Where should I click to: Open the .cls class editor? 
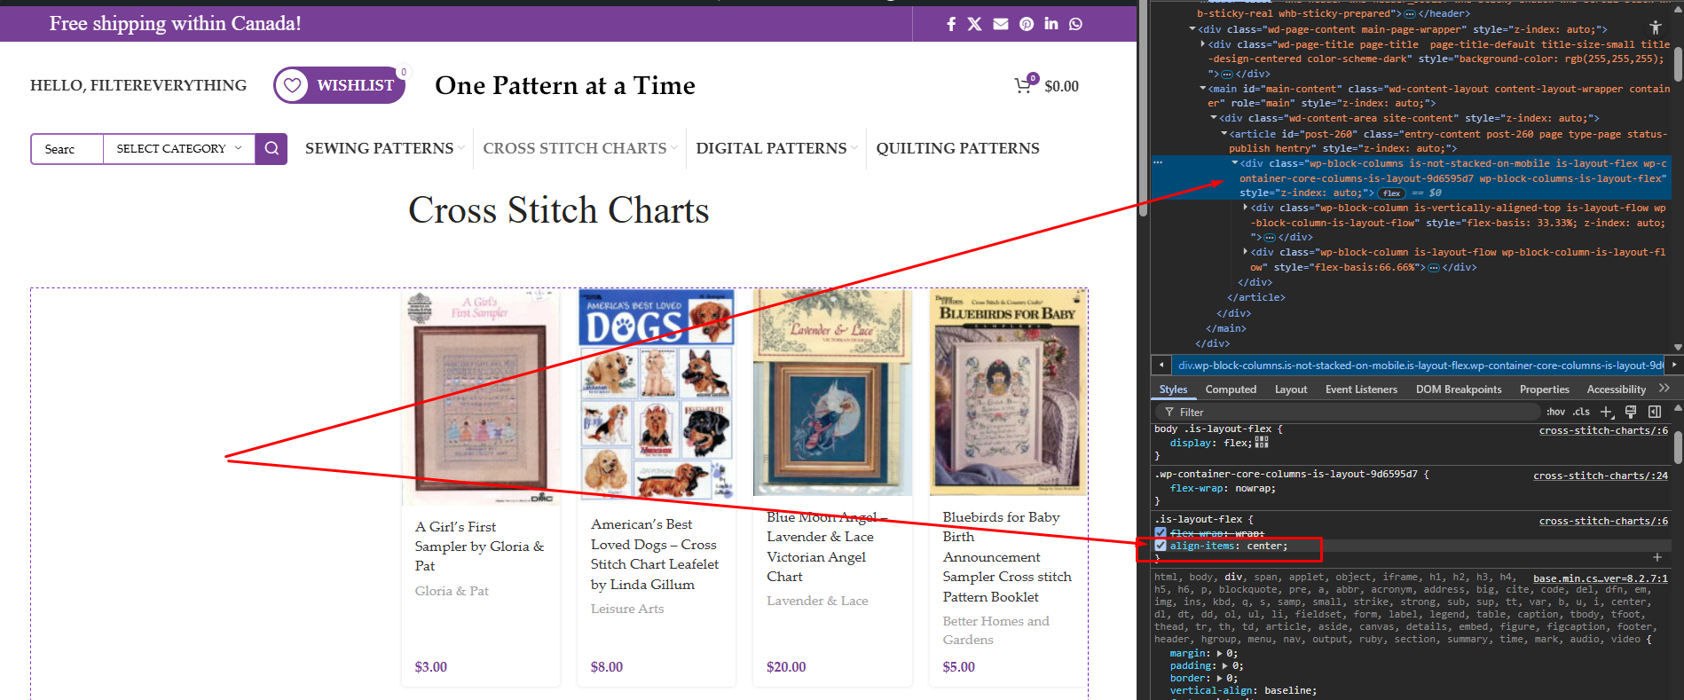click(x=1581, y=412)
